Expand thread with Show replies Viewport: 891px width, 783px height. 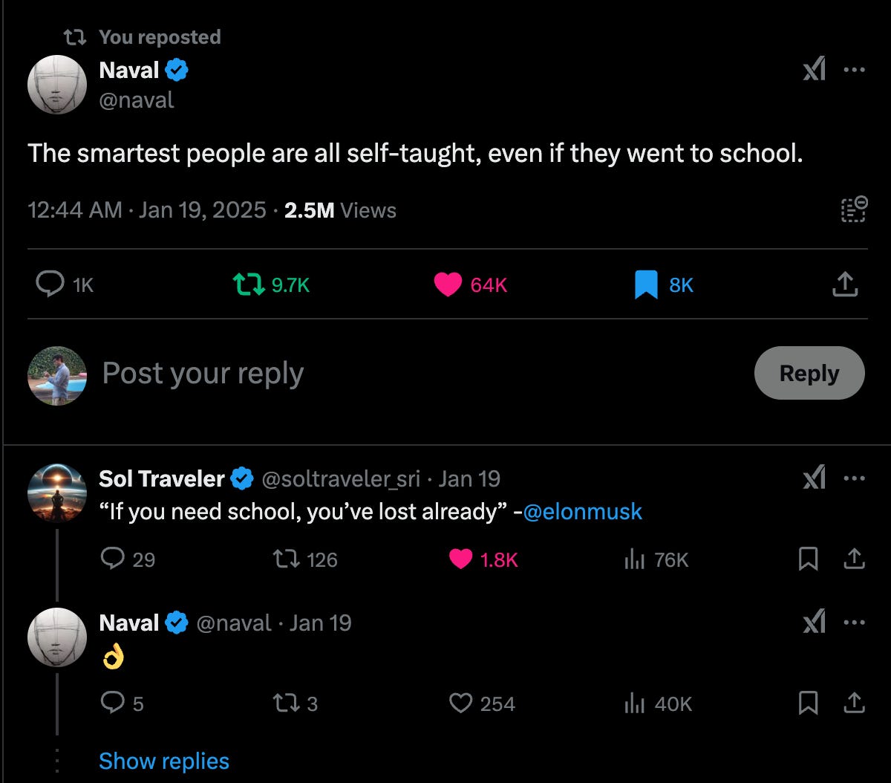[x=164, y=761]
